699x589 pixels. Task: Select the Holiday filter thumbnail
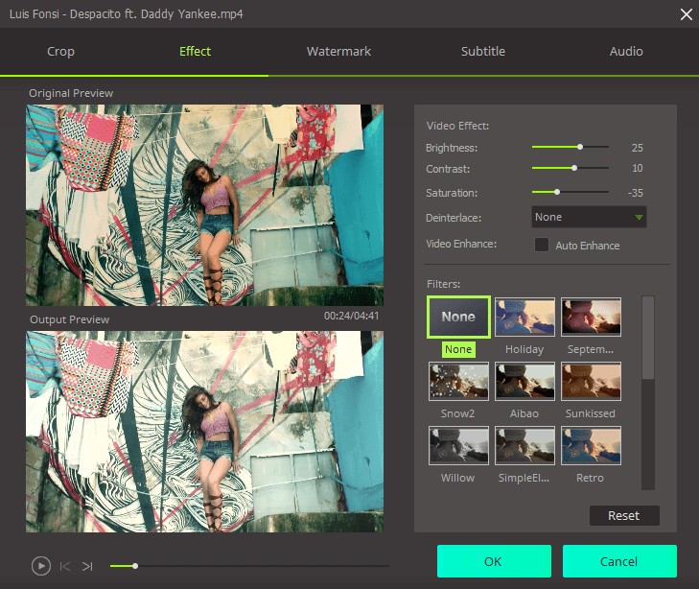524,317
